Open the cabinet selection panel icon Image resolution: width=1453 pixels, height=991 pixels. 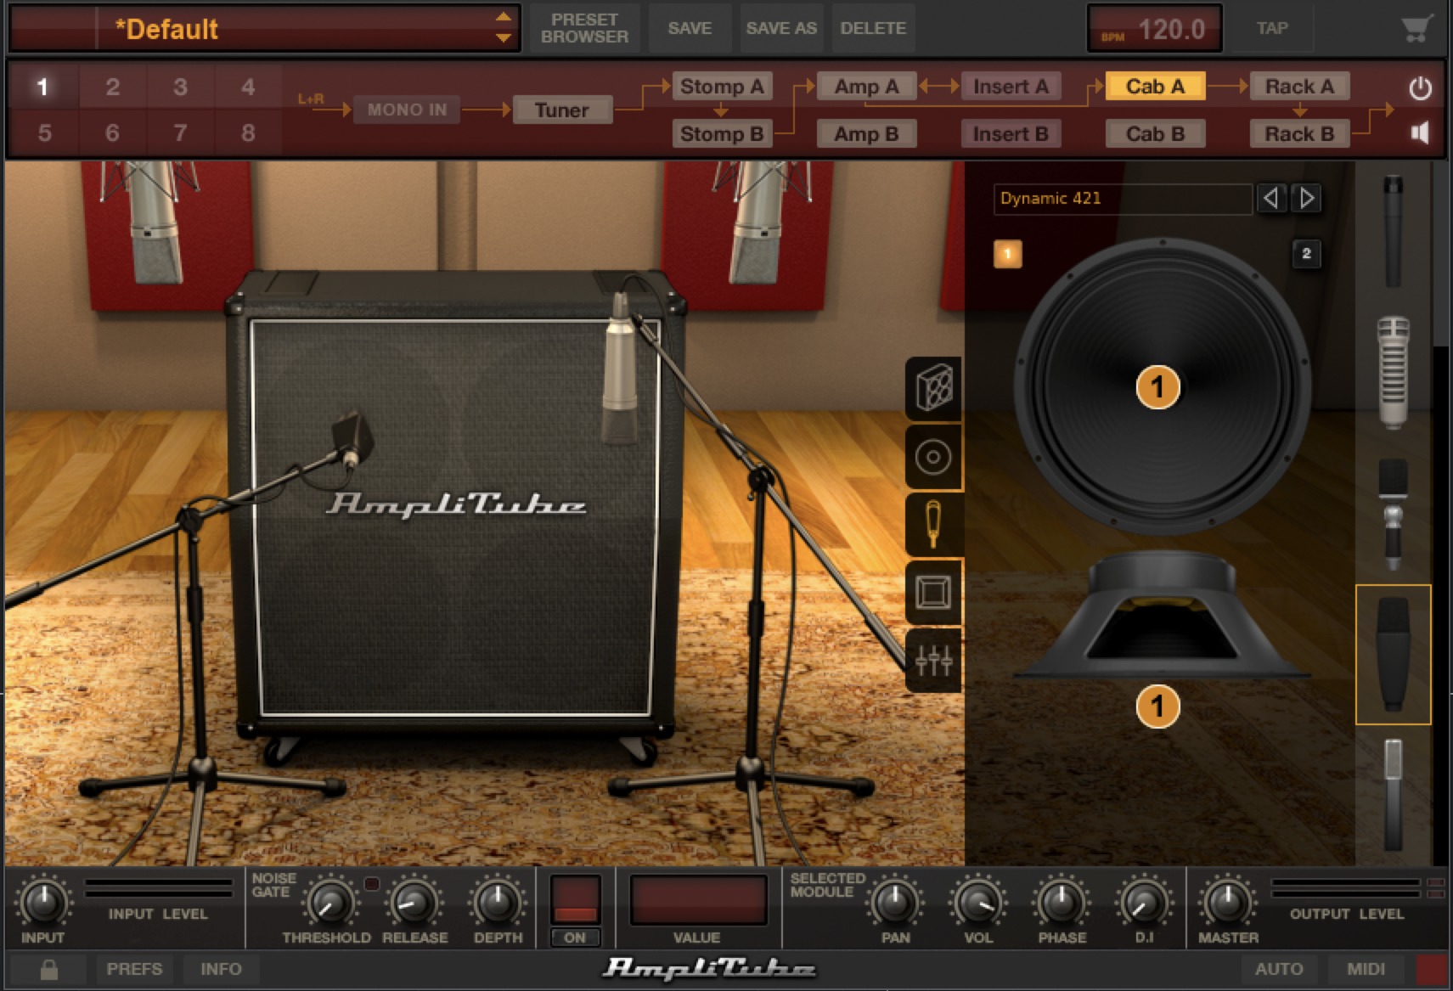tap(933, 389)
